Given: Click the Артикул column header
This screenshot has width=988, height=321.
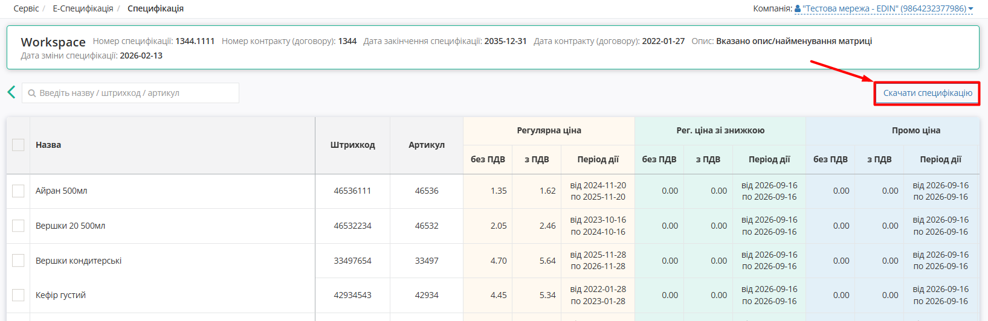Looking at the screenshot, I should 427,145.
